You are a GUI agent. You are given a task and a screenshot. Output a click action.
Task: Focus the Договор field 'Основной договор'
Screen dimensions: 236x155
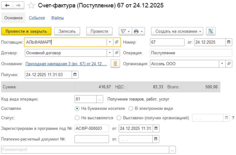pos(66,53)
